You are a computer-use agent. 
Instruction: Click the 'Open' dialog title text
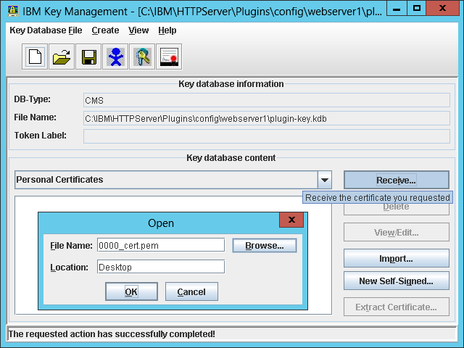pyautogui.click(x=161, y=223)
